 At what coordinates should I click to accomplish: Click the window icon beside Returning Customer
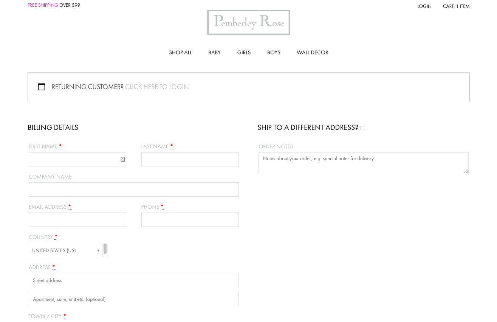click(42, 87)
